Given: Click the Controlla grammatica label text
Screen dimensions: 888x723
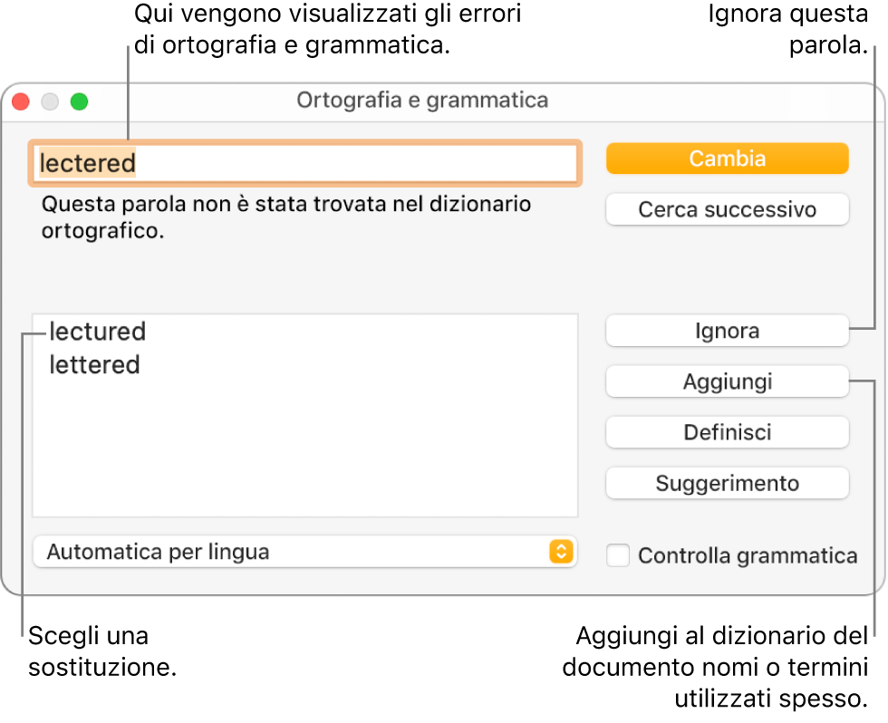Looking at the screenshot, I should (748, 556).
